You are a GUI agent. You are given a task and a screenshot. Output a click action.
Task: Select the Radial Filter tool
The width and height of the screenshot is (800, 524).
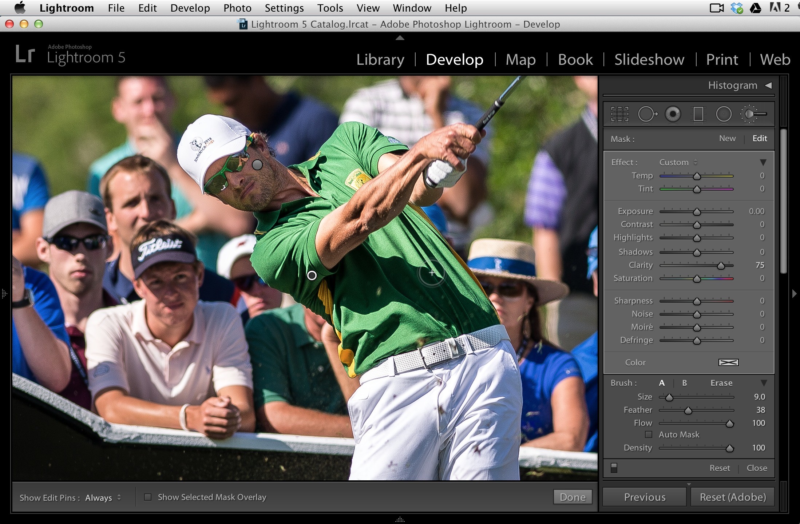[724, 114]
